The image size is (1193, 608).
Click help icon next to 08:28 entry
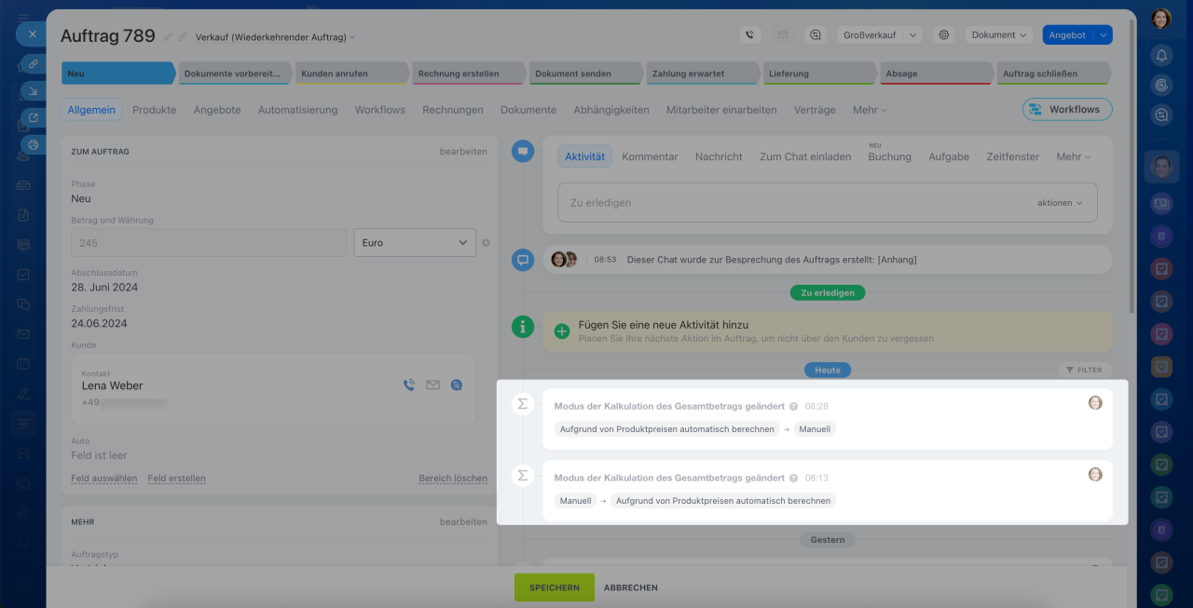pyautogui.click(x=794, y=407)
